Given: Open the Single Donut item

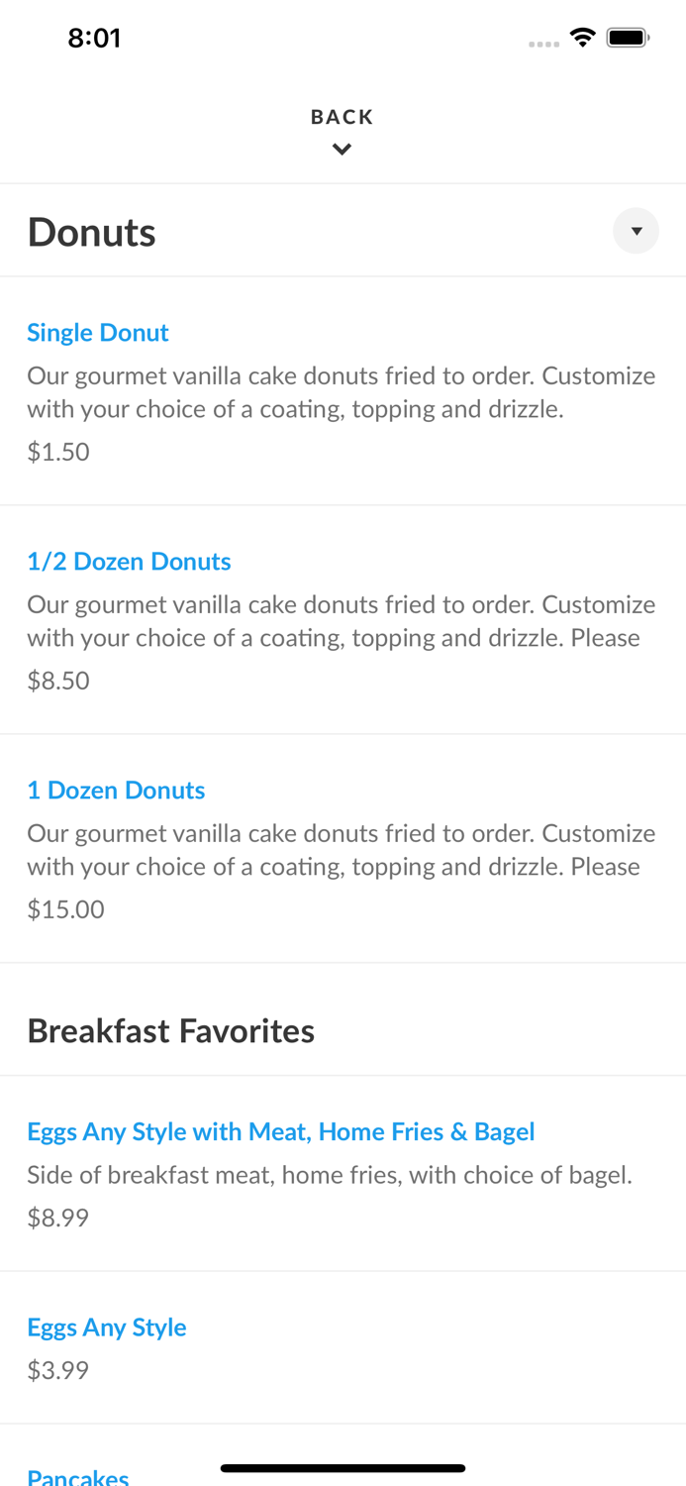Looking at the screenshot, I should 97,332.
